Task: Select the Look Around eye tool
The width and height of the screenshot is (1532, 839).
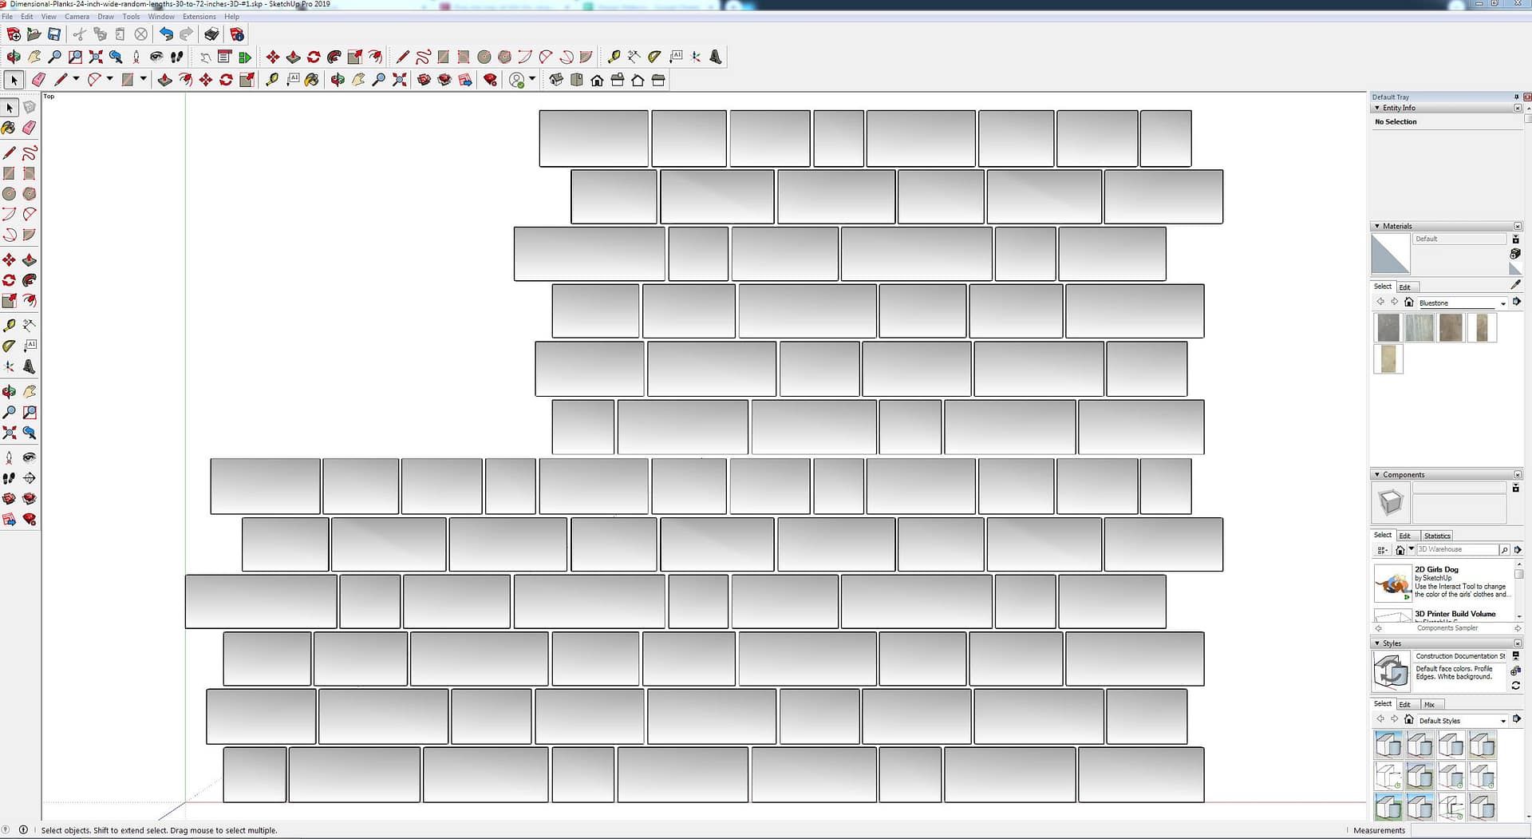Action: click(30, 457)
